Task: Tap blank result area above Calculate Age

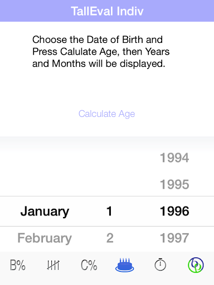Action: pos(107,88)
